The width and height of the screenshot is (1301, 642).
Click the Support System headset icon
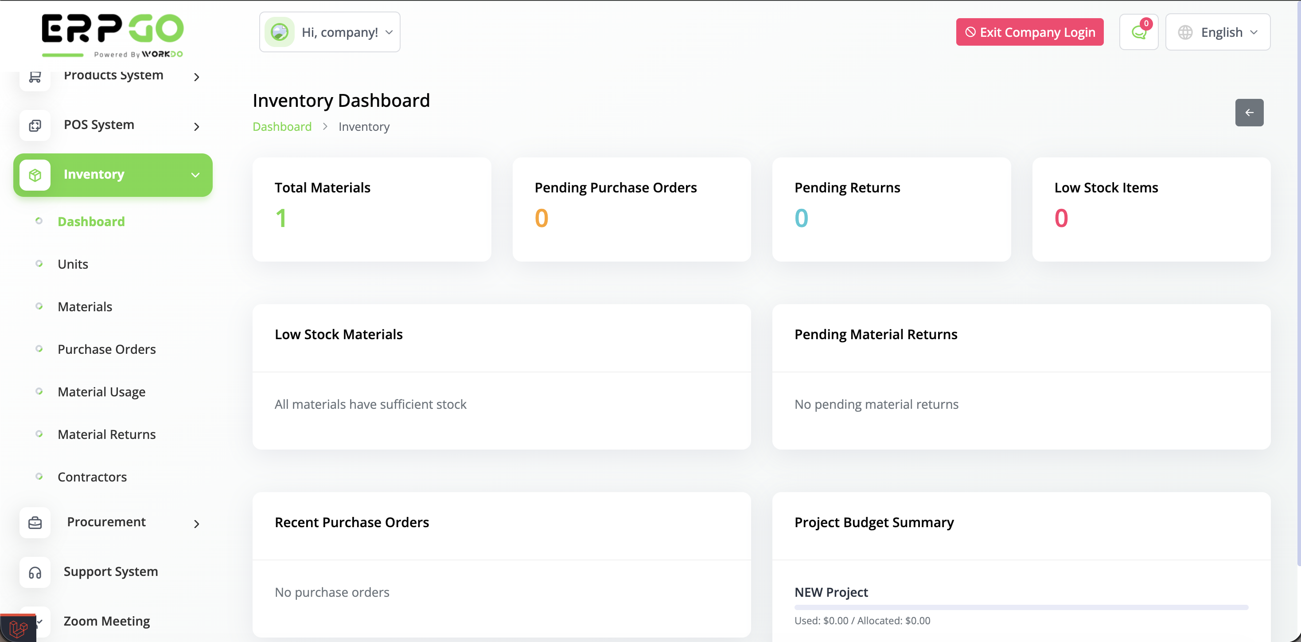click(35, 572)
